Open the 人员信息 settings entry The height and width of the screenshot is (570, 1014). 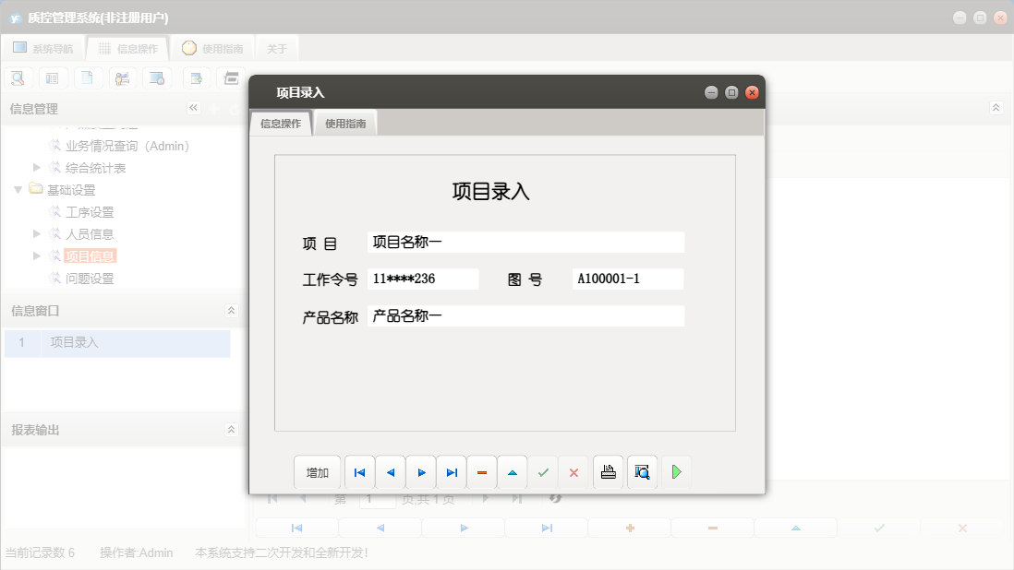click(91, 233)
